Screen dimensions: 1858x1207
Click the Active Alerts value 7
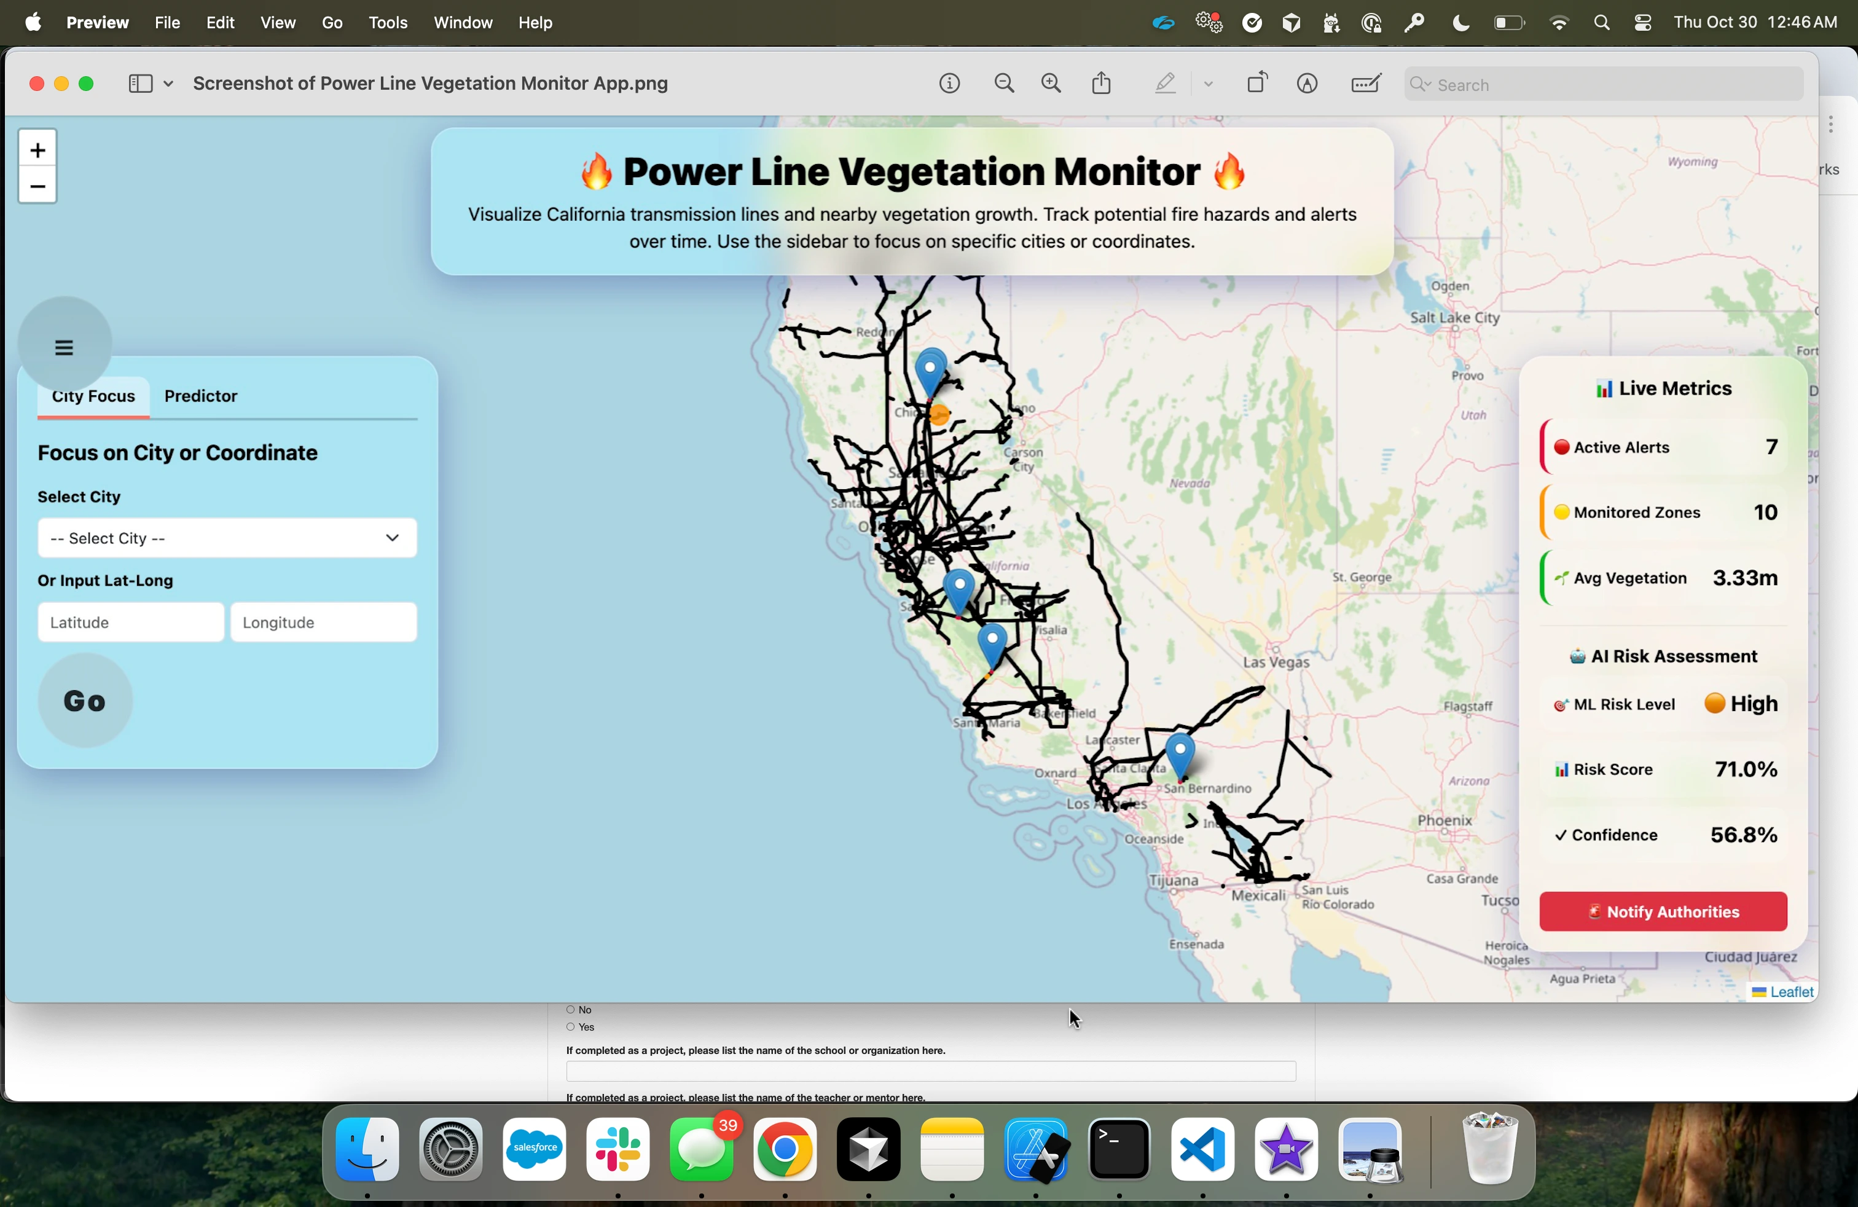coord(1771,447)
